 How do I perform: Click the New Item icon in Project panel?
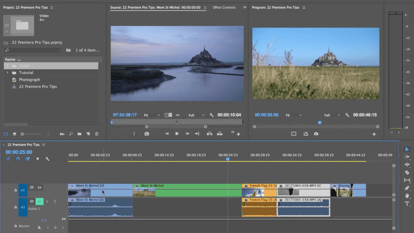88,134
